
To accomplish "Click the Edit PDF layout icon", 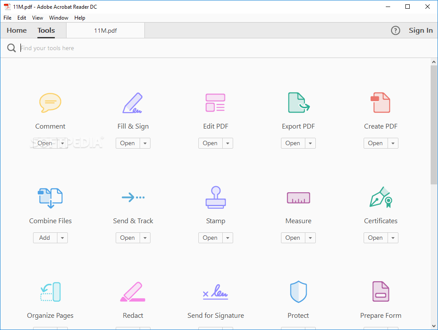I will (x=215, y=103).
